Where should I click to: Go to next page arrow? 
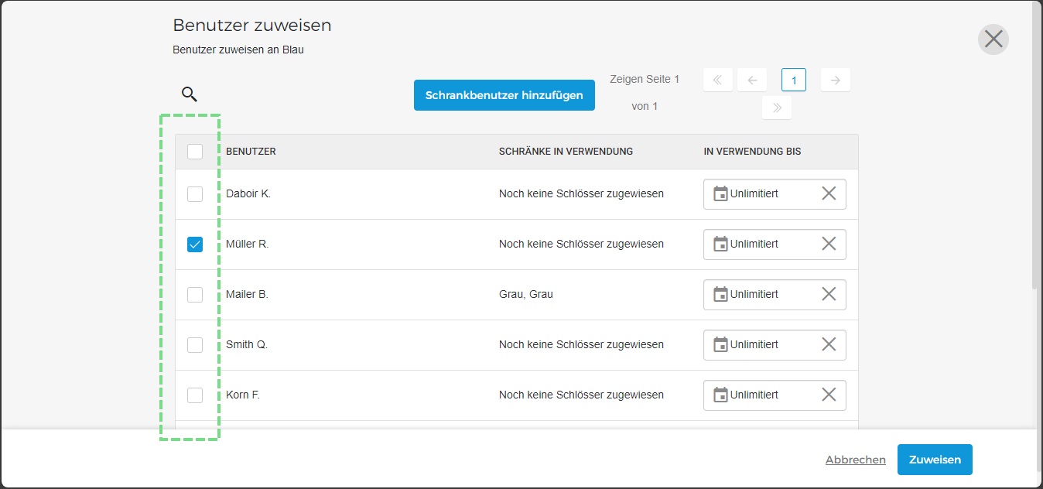(x=836, y=80)
